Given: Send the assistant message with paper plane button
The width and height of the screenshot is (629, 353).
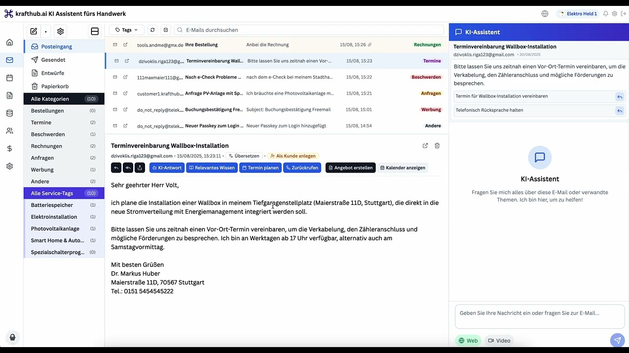Looking at the screenshot, I should [617, 340].
